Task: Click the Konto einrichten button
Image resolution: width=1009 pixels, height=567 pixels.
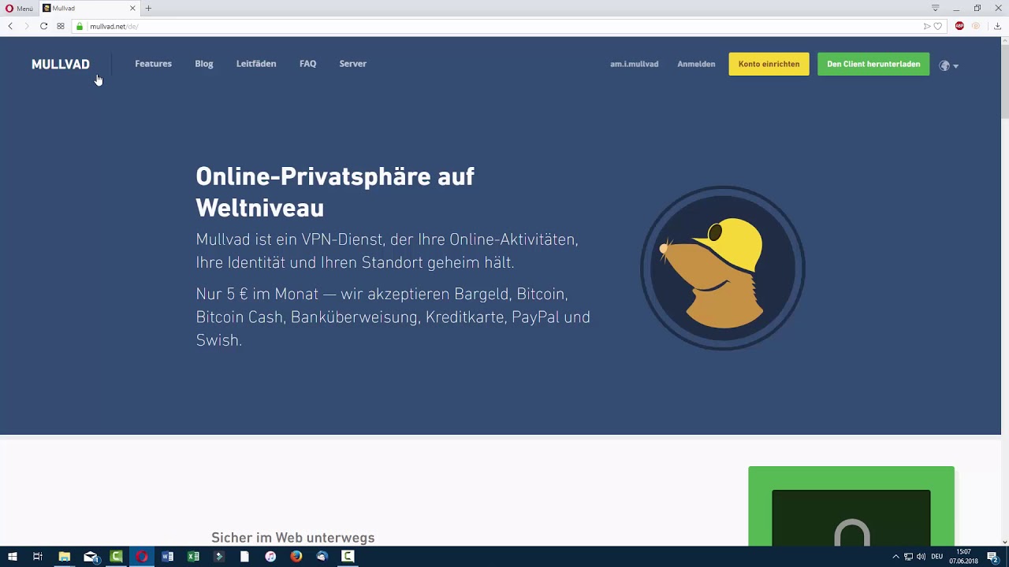Action: [x=769, y=65]
